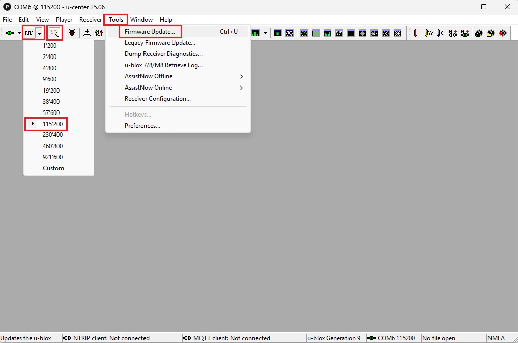Click the gear with floppy disk icon

479,33
